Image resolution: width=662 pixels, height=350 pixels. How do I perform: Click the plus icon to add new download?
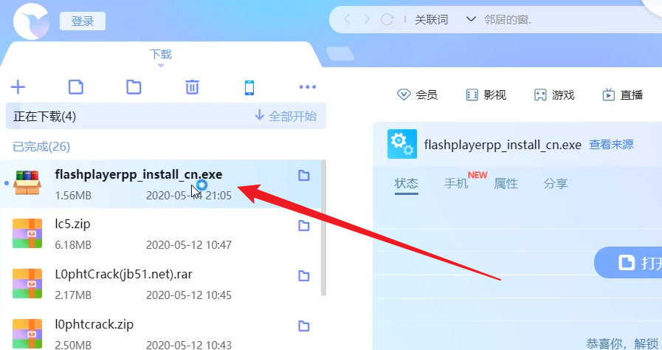pyautogui.click(x=18, y=87)
